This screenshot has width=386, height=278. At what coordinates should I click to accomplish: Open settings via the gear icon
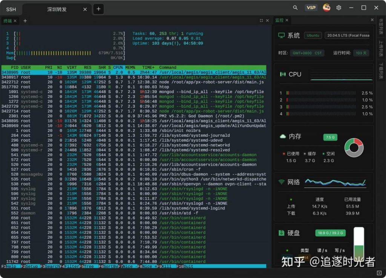pyautogui.click(x=339, y=8)
